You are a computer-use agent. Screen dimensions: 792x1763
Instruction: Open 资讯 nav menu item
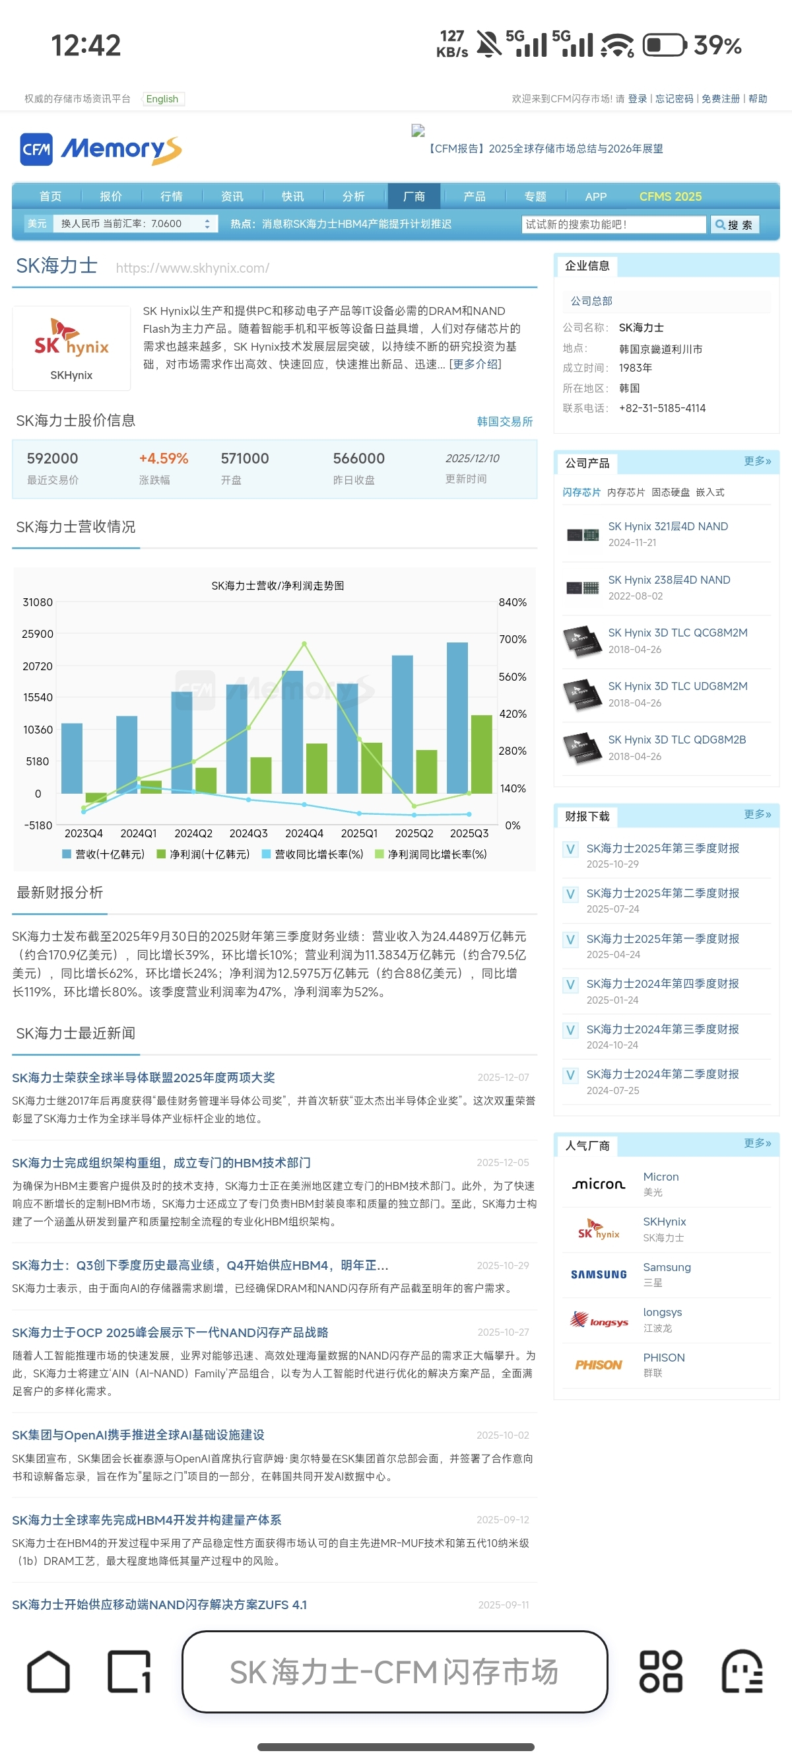click(232, 196)
